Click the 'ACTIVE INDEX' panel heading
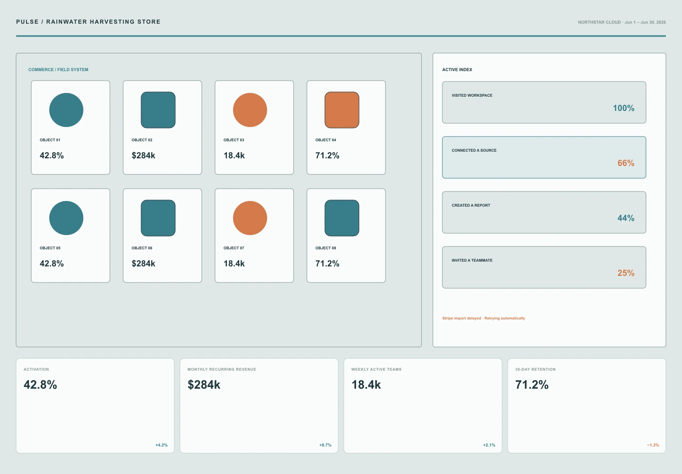 pyautogui.click(x=457, y=70)
